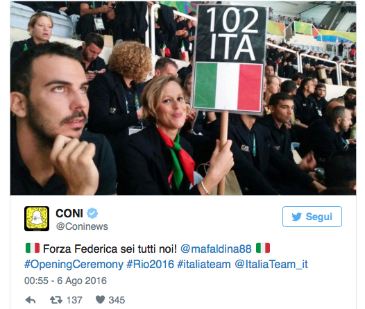Open the @Coninews handle
This screenshot has height=309, width=365.
(82, 226)
